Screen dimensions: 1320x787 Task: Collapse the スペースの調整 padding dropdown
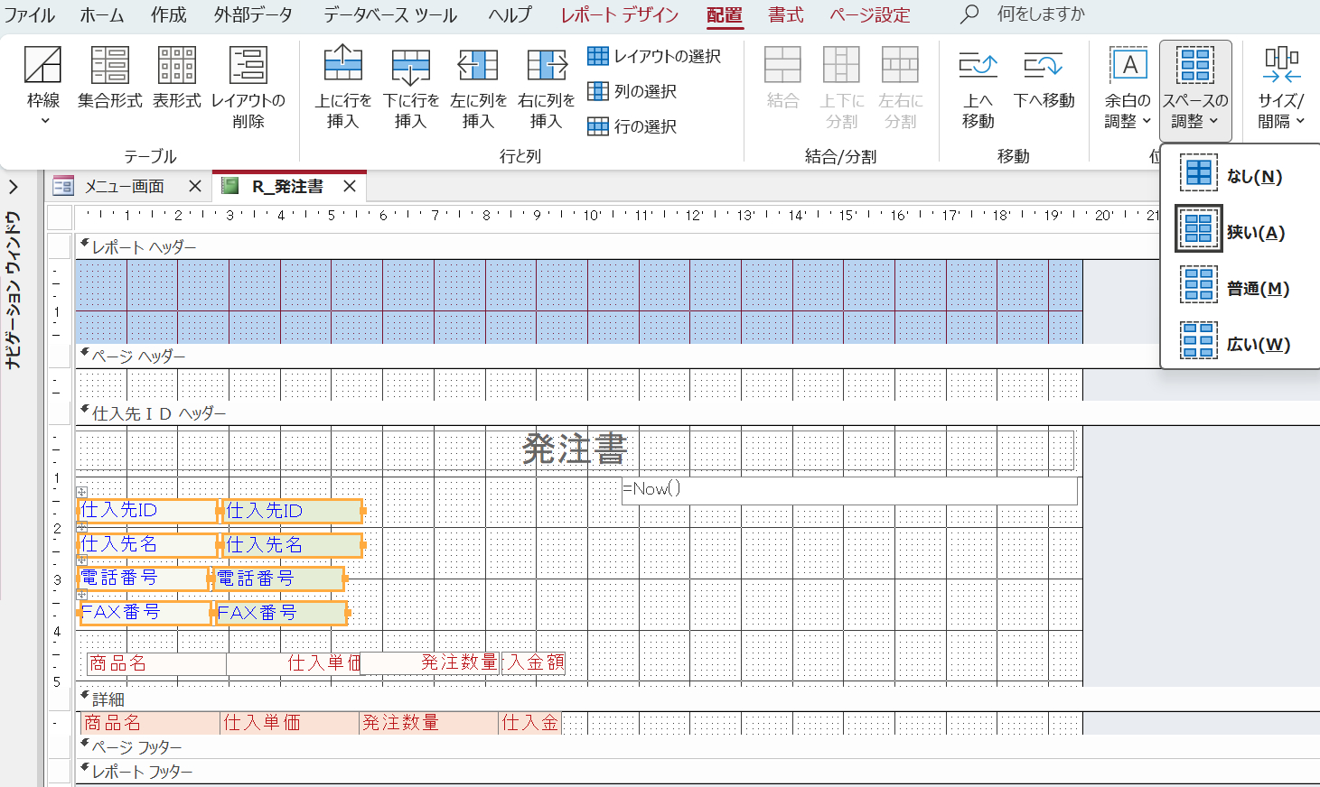(1195, 89)
